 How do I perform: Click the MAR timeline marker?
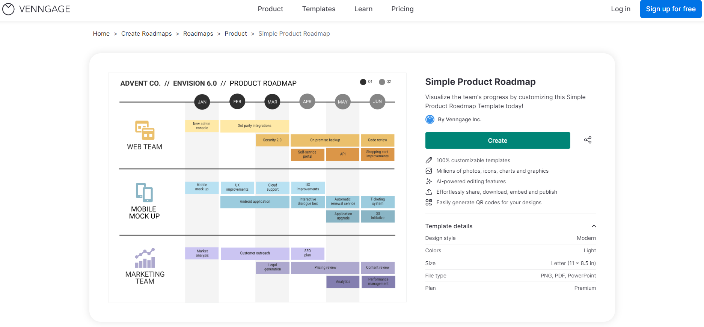tap(272, 102)
